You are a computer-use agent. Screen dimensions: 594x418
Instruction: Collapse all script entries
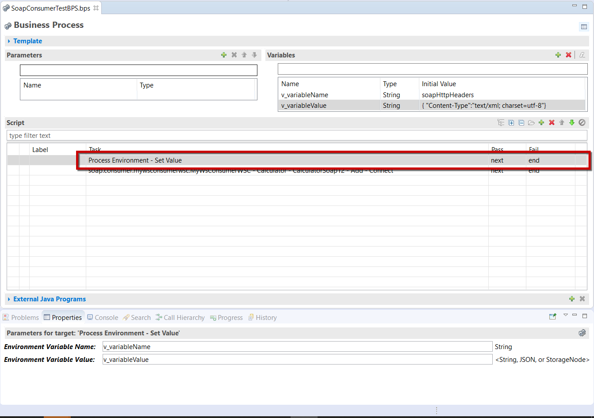(521, 122)
